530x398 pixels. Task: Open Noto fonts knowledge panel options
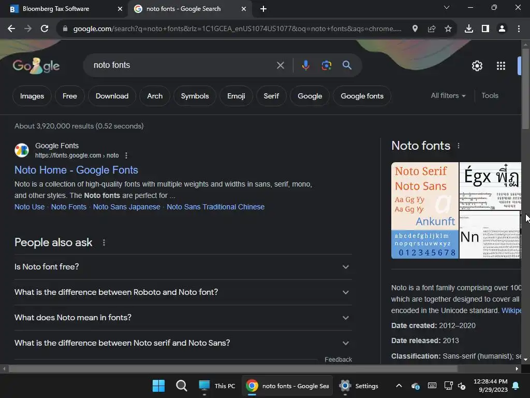point(459,146)
